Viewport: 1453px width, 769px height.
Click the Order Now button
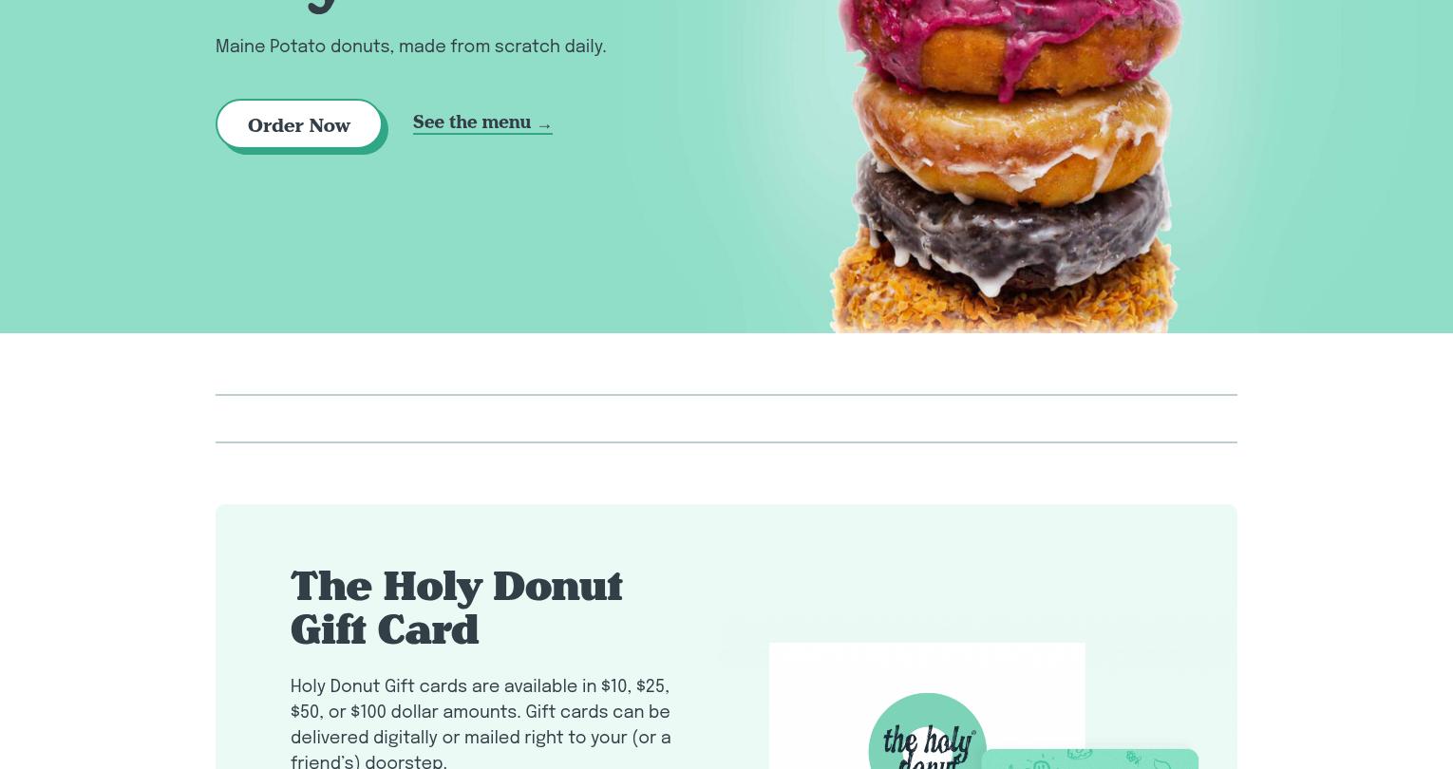tap(299, 124)
